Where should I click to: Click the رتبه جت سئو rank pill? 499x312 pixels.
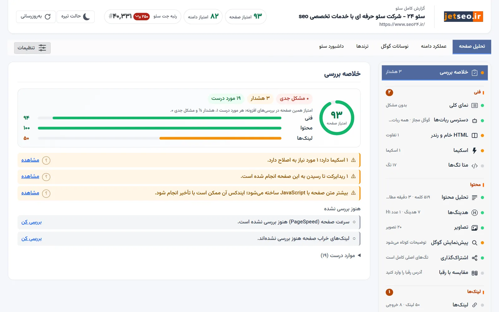[x=143, y=17]
